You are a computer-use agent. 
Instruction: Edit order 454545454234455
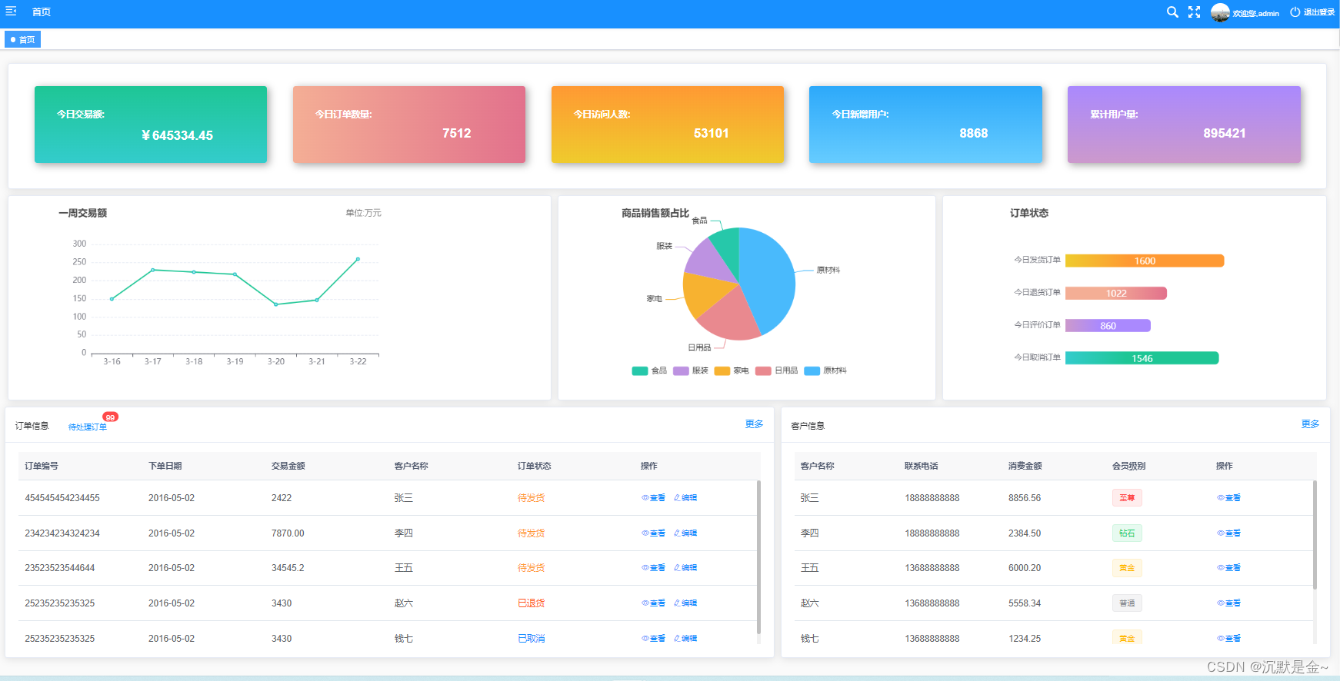685,498
